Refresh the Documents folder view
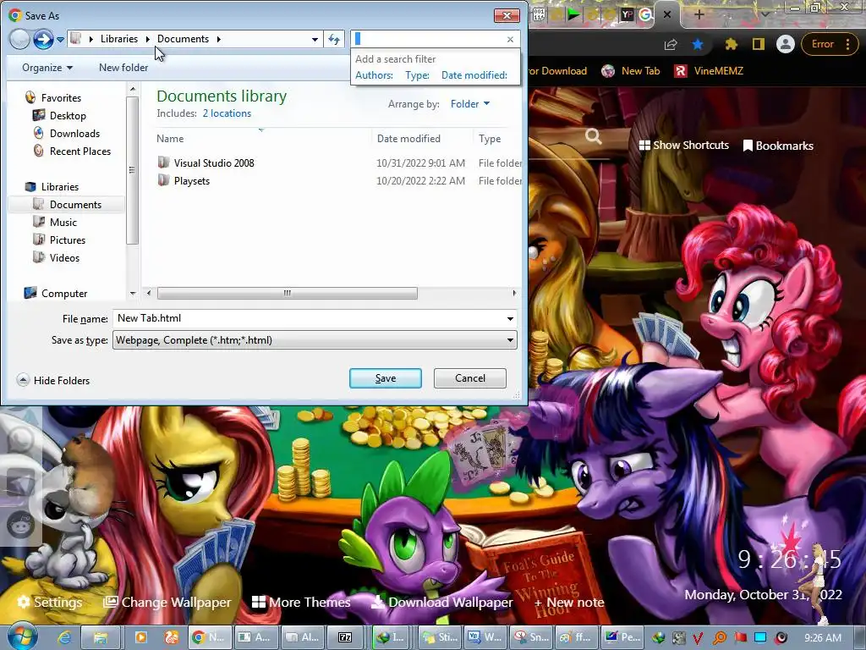 (334, 39)
